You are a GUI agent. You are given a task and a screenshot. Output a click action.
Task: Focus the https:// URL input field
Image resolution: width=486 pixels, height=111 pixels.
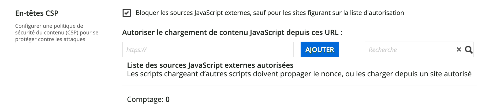coord(208,50)
